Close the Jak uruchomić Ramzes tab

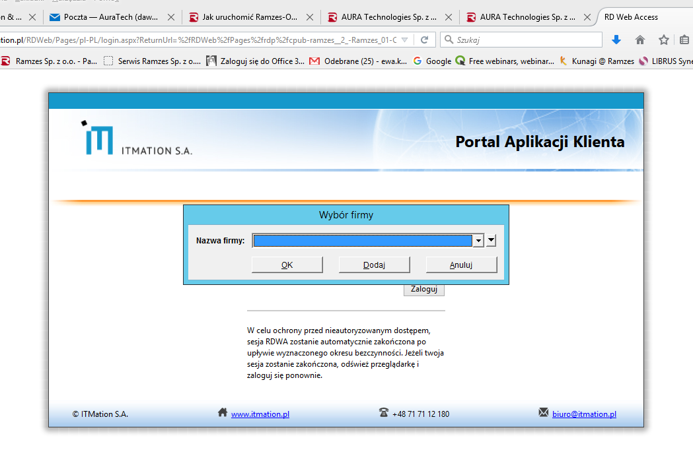(310, 17)
